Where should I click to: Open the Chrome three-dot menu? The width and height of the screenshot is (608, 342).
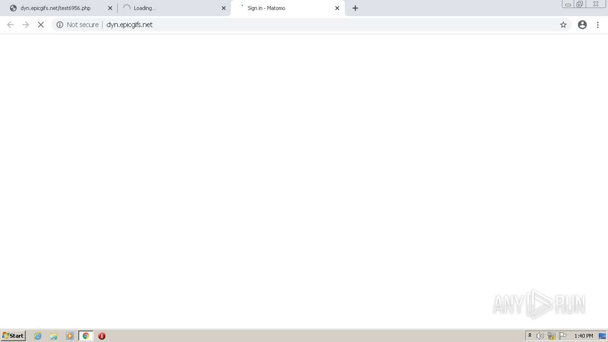pyautogui.click(x=598, y=25)
